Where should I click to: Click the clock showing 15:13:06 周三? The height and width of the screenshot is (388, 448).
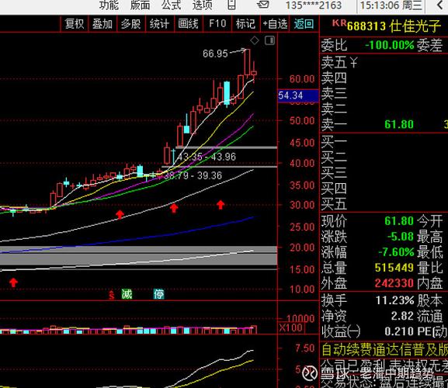pyautogui.click(x=391, y=5)
